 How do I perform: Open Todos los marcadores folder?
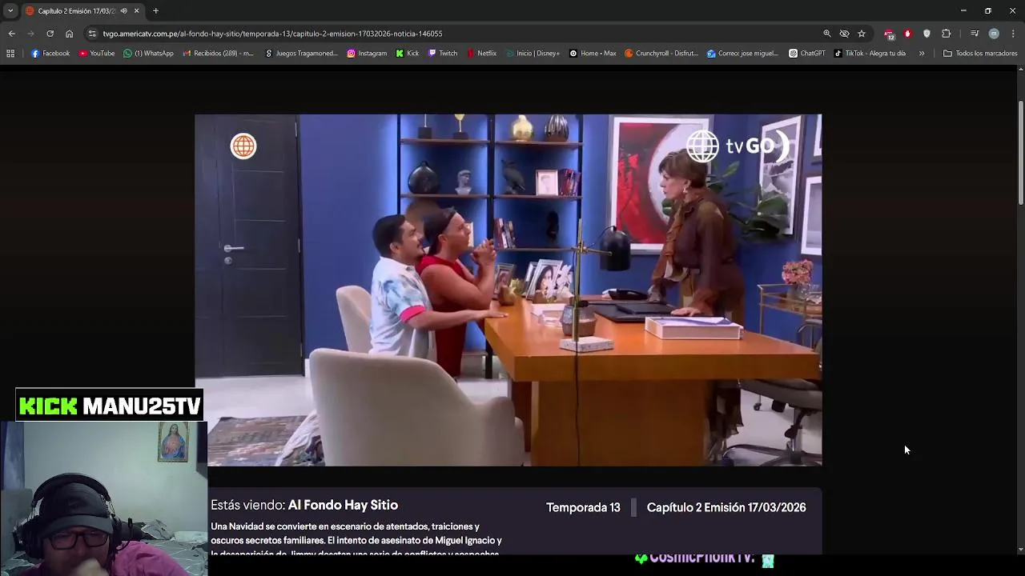[x=980, y=54]
